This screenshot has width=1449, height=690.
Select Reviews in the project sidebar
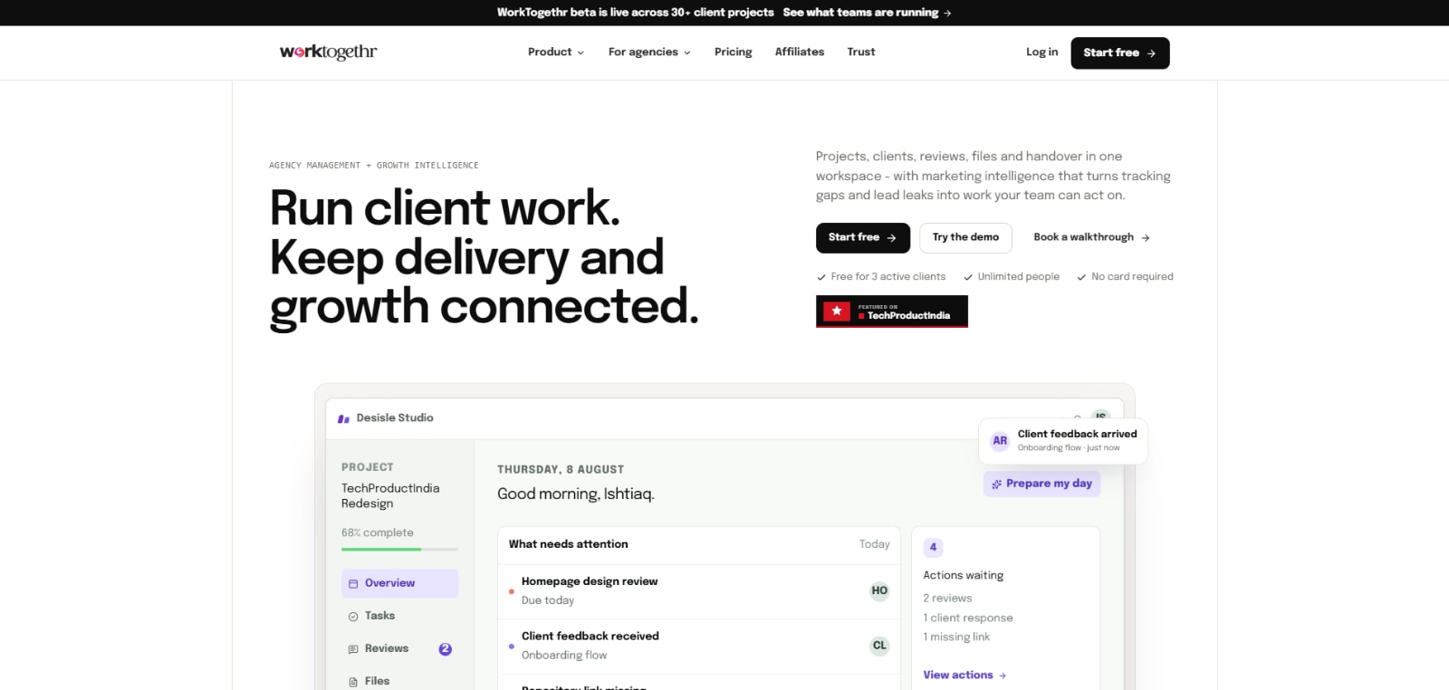(399, 648)
